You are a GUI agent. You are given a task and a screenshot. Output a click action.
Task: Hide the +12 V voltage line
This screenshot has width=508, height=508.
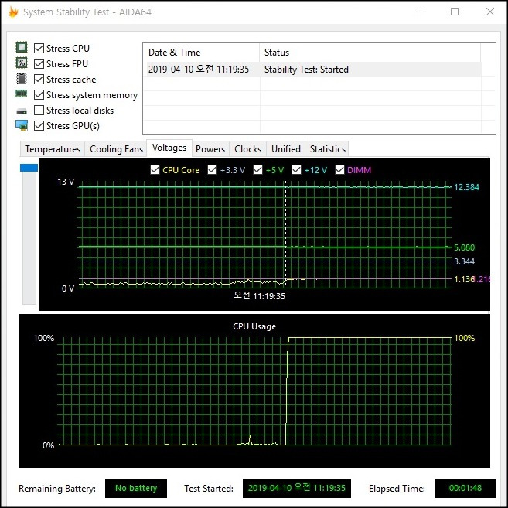(x=296, y=170)
